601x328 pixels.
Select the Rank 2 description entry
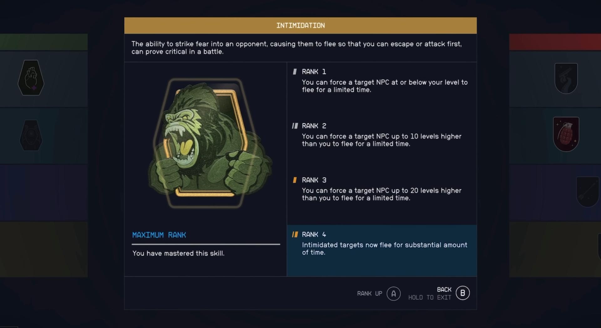[x=381, y=140]
